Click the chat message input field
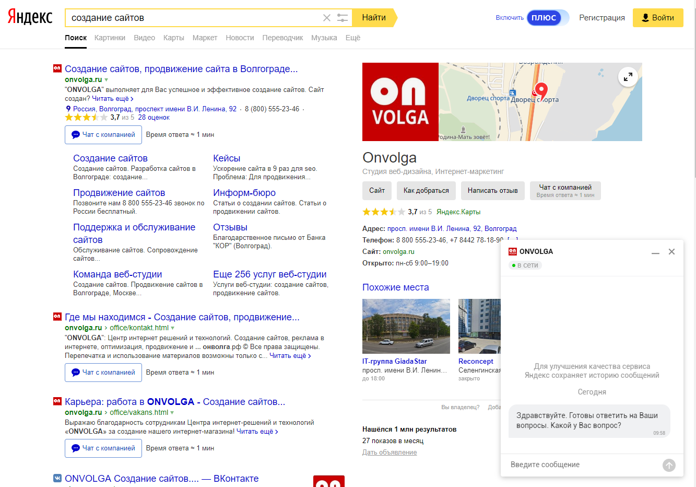Image resolution: width=696 pixels, height=487 pixels. (582, 465)
